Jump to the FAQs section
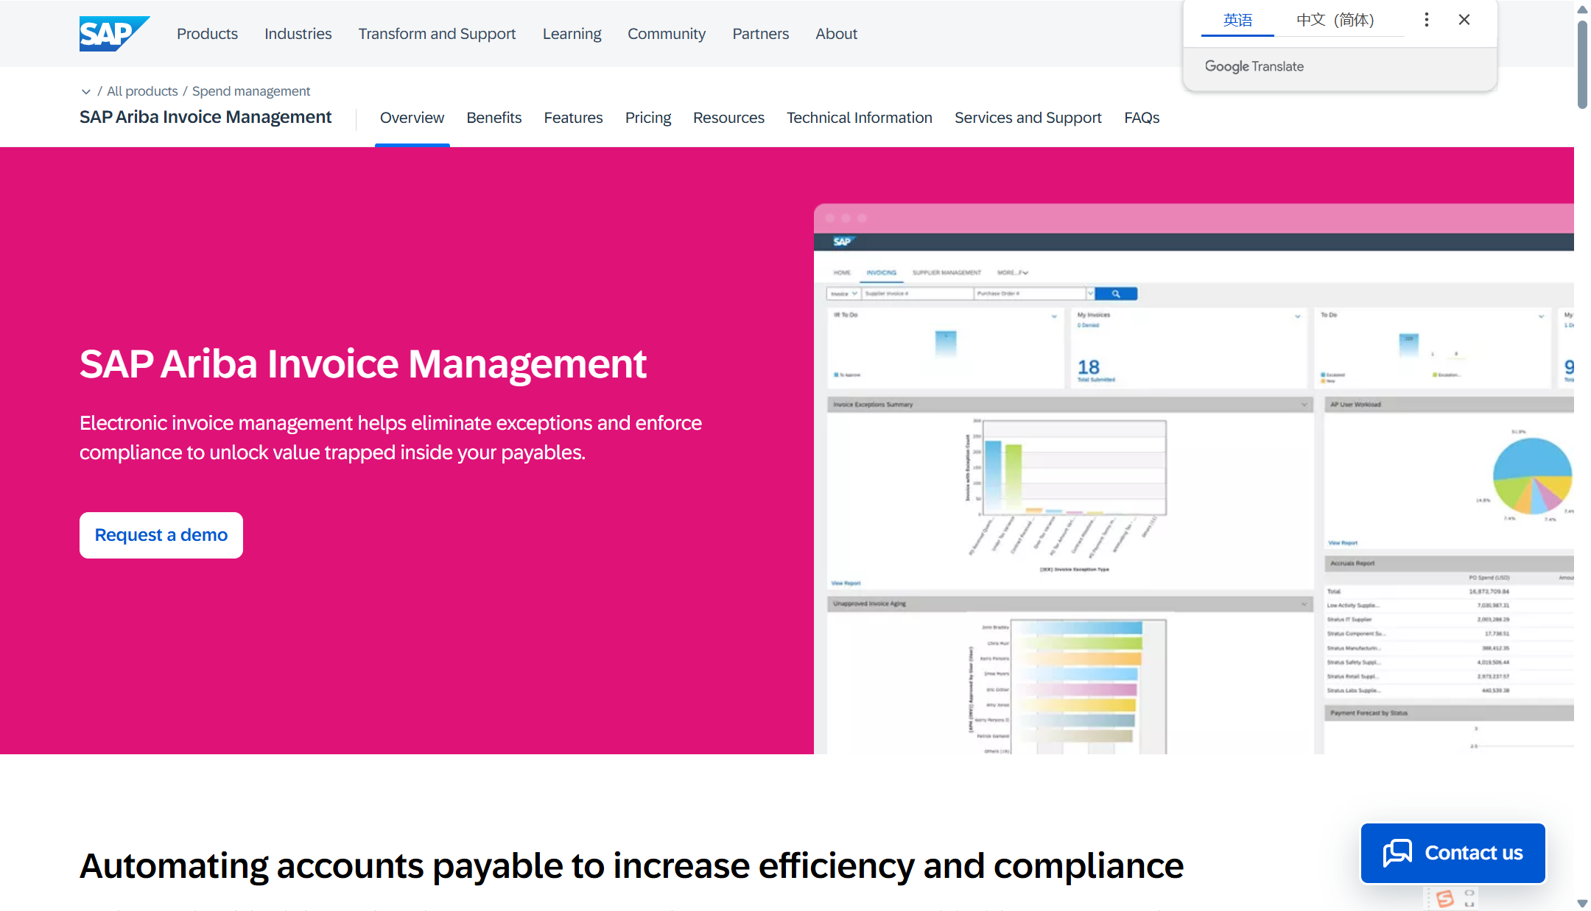 1141,118
